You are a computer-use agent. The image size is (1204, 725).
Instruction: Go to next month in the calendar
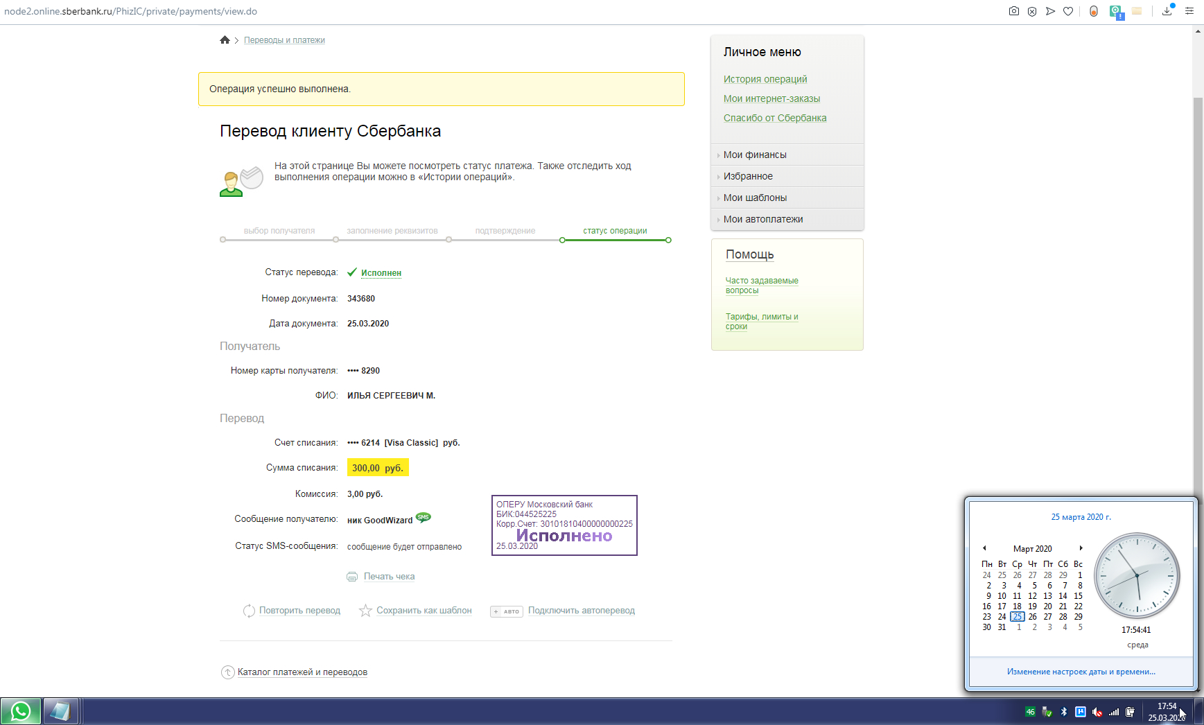point(1081,548)
